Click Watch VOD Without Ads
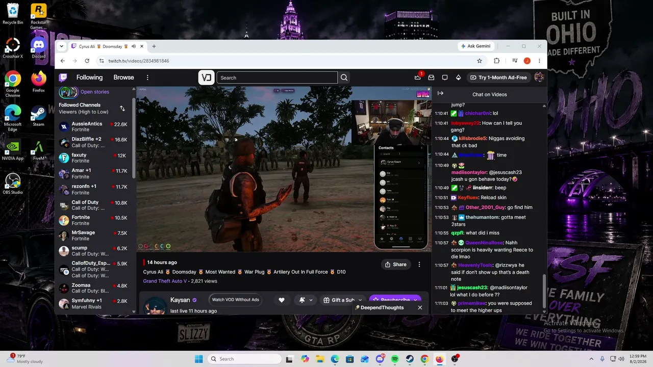Image resolution: width=653 pixels, height=367 pixels. 236,300
